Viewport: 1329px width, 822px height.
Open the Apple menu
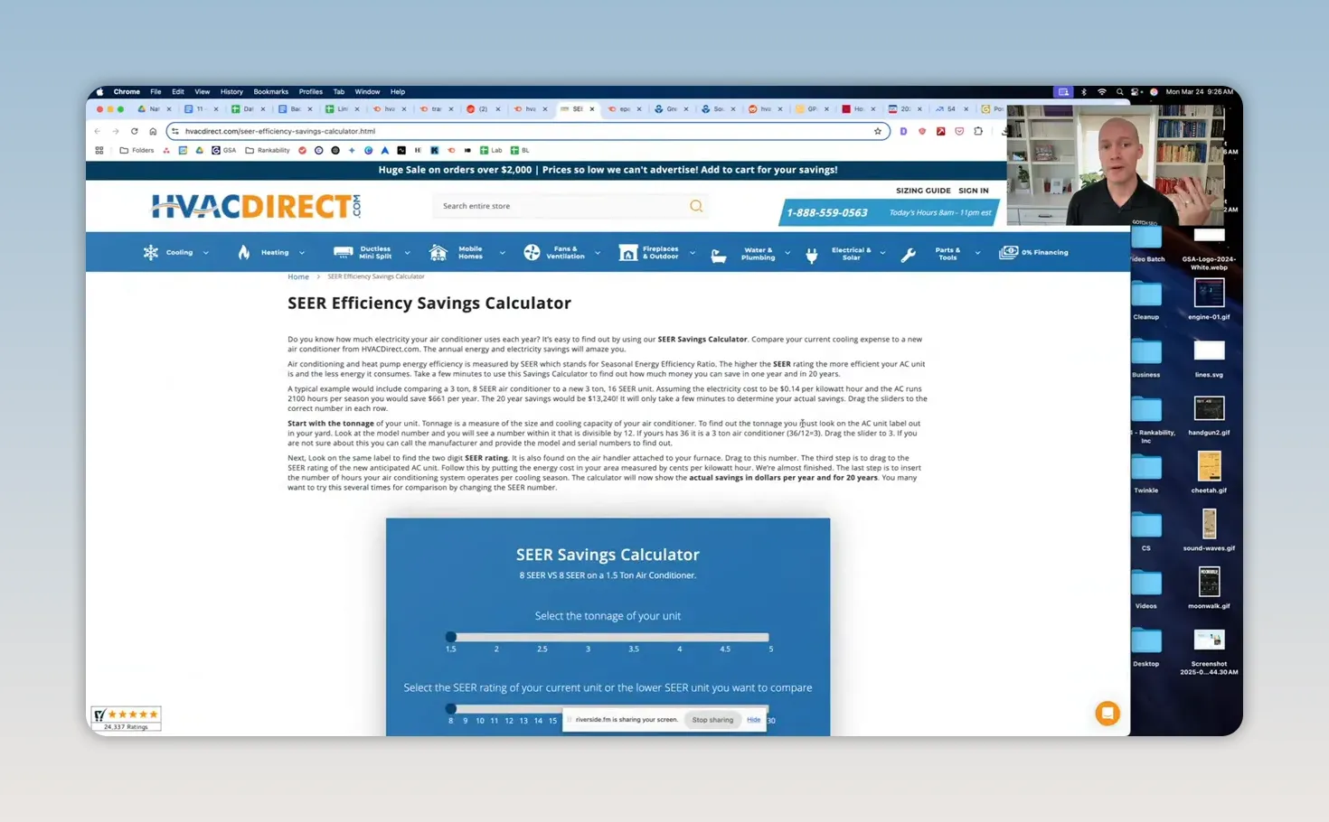(x=99, y=92)
